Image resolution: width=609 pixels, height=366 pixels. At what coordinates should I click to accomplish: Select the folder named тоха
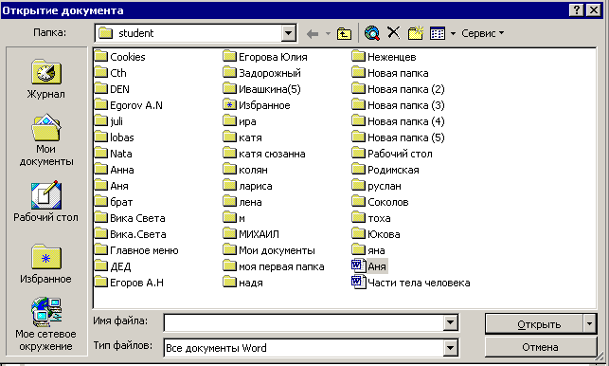point(371,218)
